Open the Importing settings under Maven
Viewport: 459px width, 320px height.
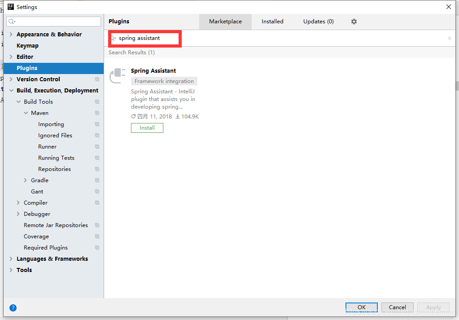51,124
